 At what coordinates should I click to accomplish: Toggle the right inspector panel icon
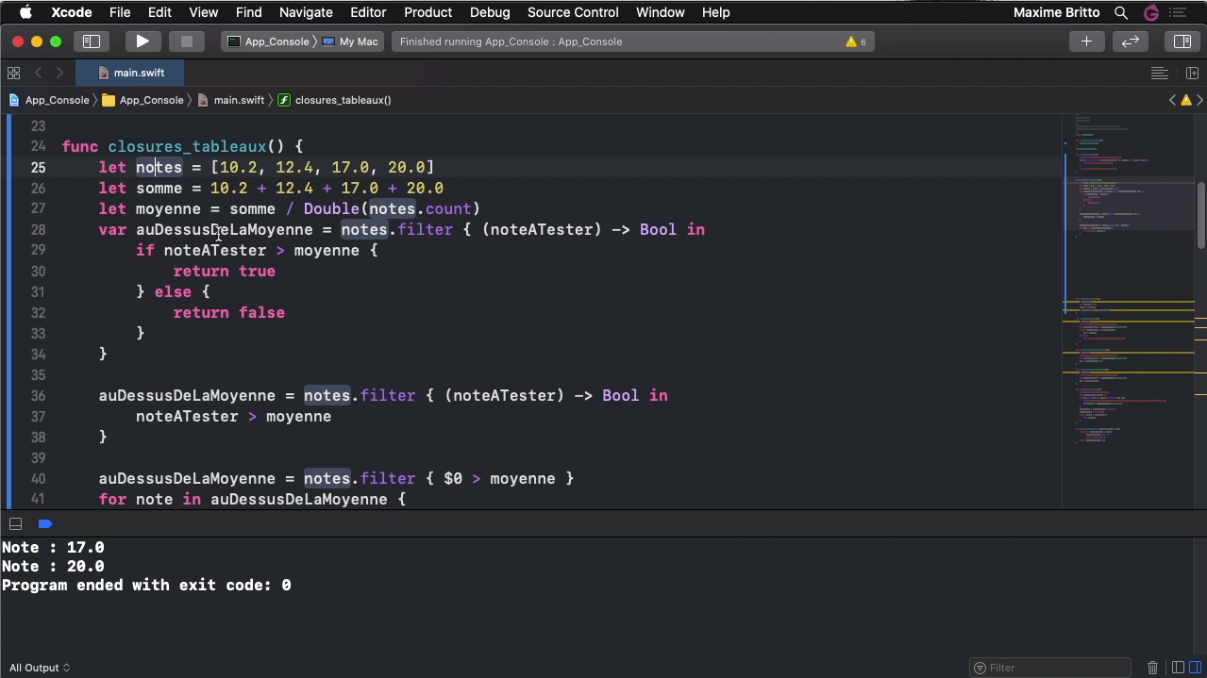pyautogui.click(x=1181, y=41)
